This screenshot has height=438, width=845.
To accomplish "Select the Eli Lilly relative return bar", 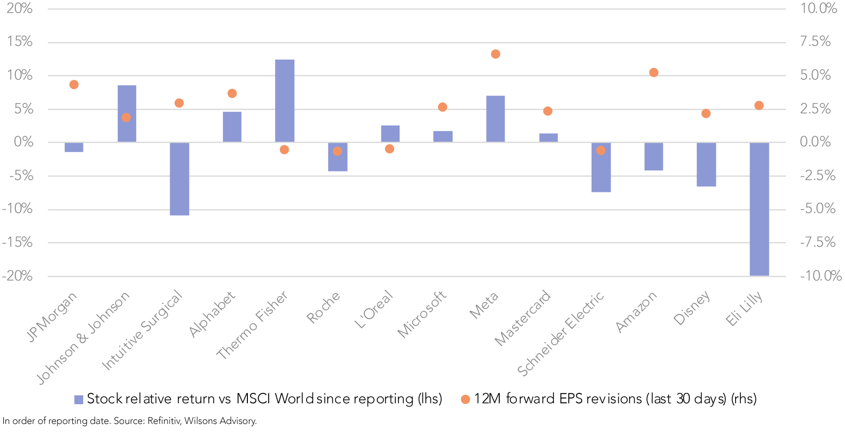I will tap(759, 209).
